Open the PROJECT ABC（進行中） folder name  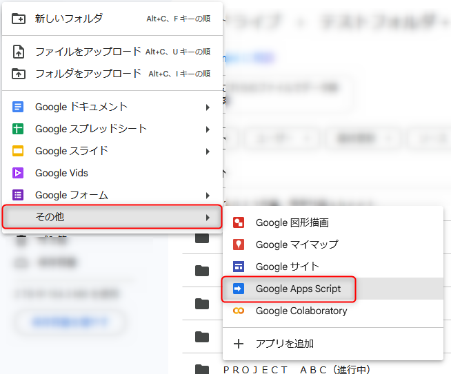coord(297,369)
